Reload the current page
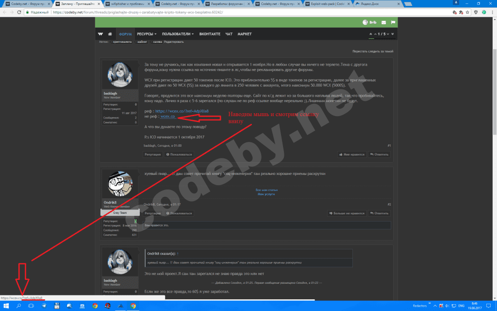497x311 pixels. coord(19,12)
